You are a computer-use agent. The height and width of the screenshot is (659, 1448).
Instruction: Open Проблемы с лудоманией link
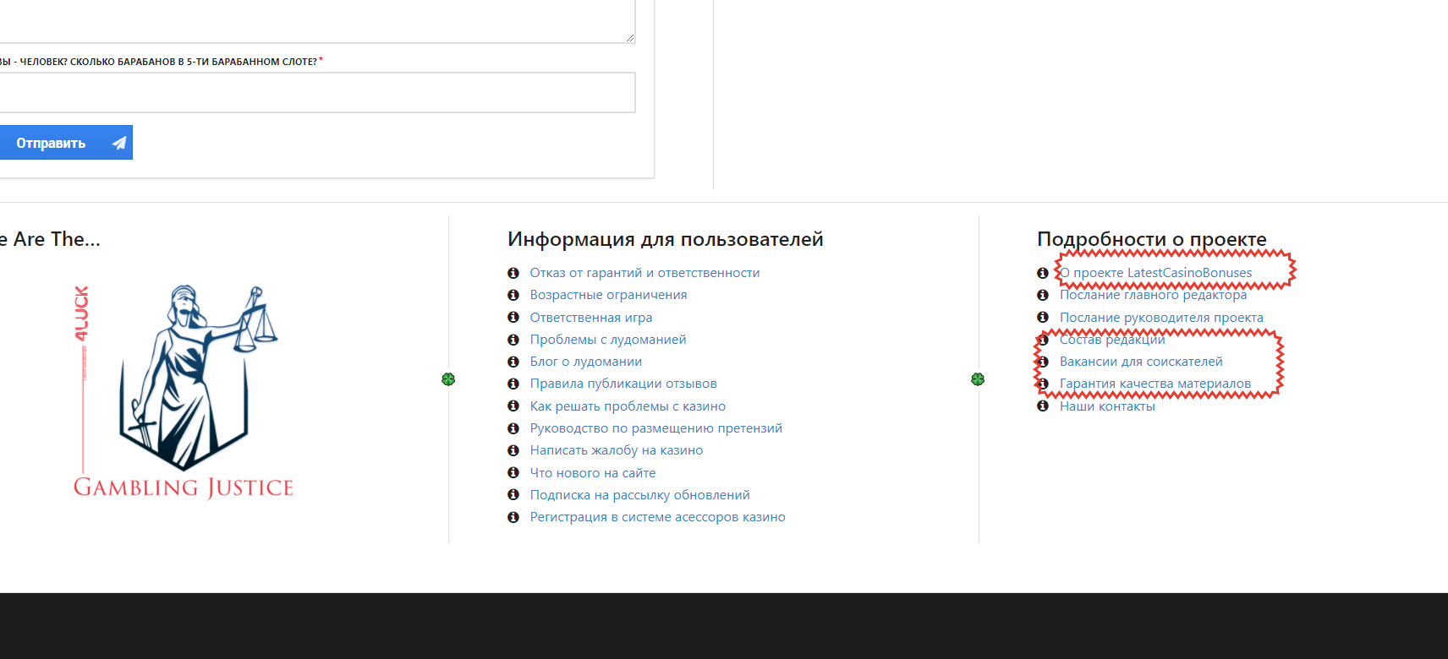pos(607,340)
